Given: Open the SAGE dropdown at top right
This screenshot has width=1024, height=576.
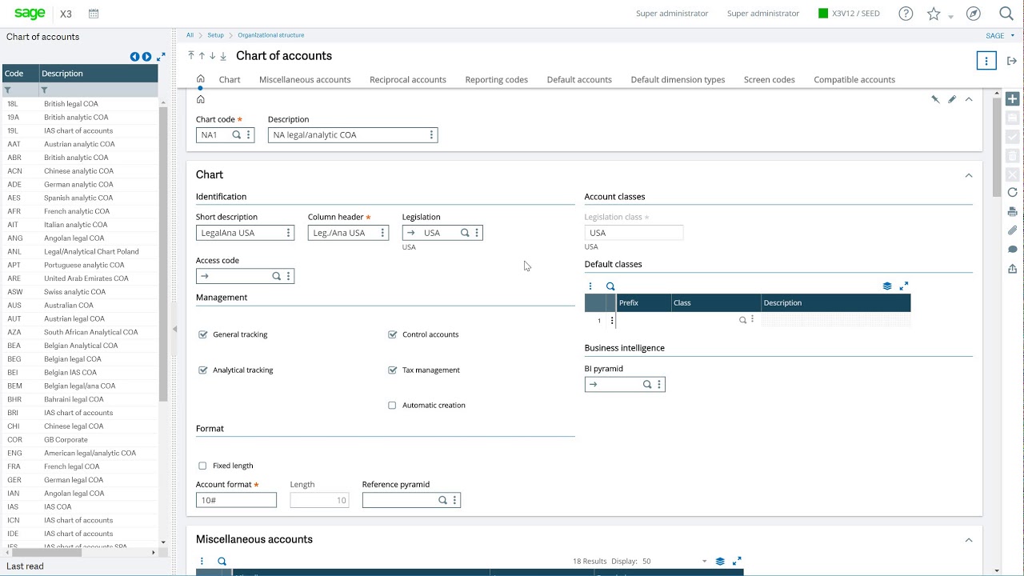Looking at the screenshot, I should point(1000,35).
